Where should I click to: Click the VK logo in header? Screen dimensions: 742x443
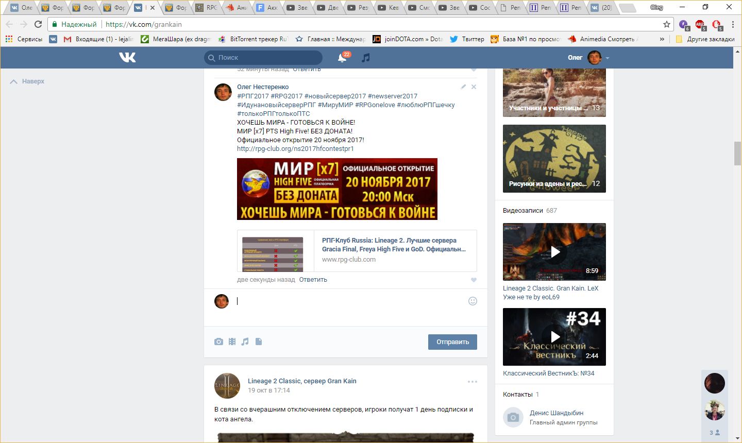tap(127, 58)
